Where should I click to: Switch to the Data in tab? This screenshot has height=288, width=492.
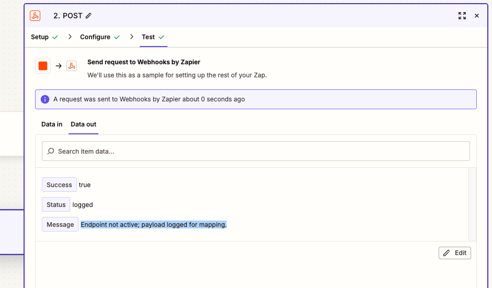point(52,124)
